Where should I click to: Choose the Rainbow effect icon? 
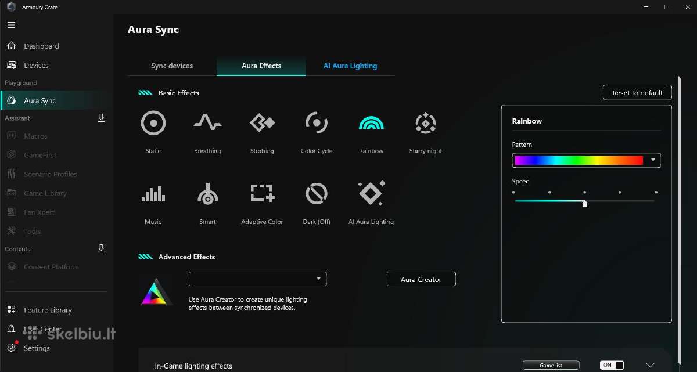point(371,122)
